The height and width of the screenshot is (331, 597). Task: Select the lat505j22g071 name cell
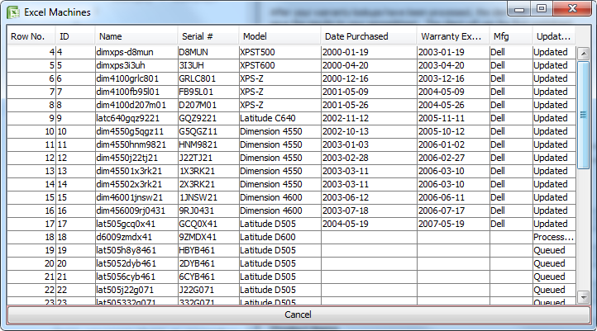(x=136, y=290)
